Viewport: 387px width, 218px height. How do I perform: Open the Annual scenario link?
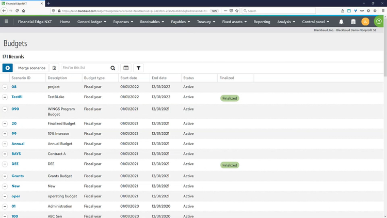pyautogui.click(x=18, y=144)
